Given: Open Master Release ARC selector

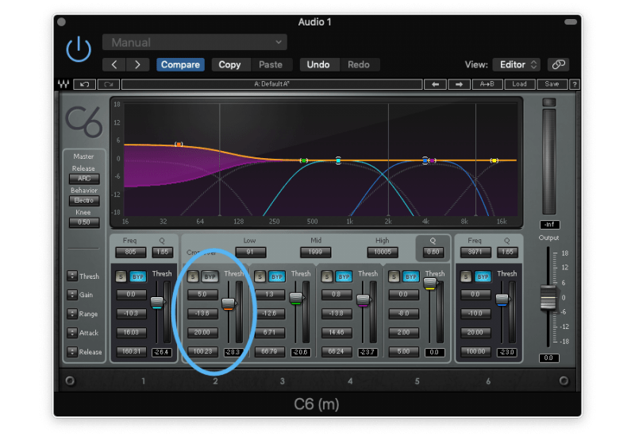Looking at the screenshot, I should click(x=84, y=179).
